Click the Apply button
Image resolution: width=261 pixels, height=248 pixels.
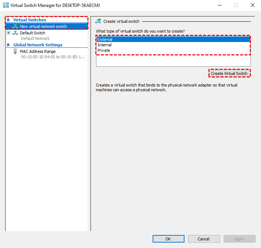point(239,239)
